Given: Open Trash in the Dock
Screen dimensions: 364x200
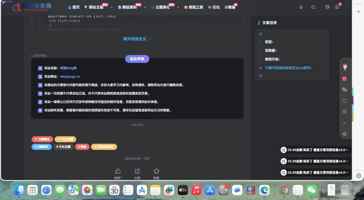Looking at the screenshot, I should coord(345,190).
